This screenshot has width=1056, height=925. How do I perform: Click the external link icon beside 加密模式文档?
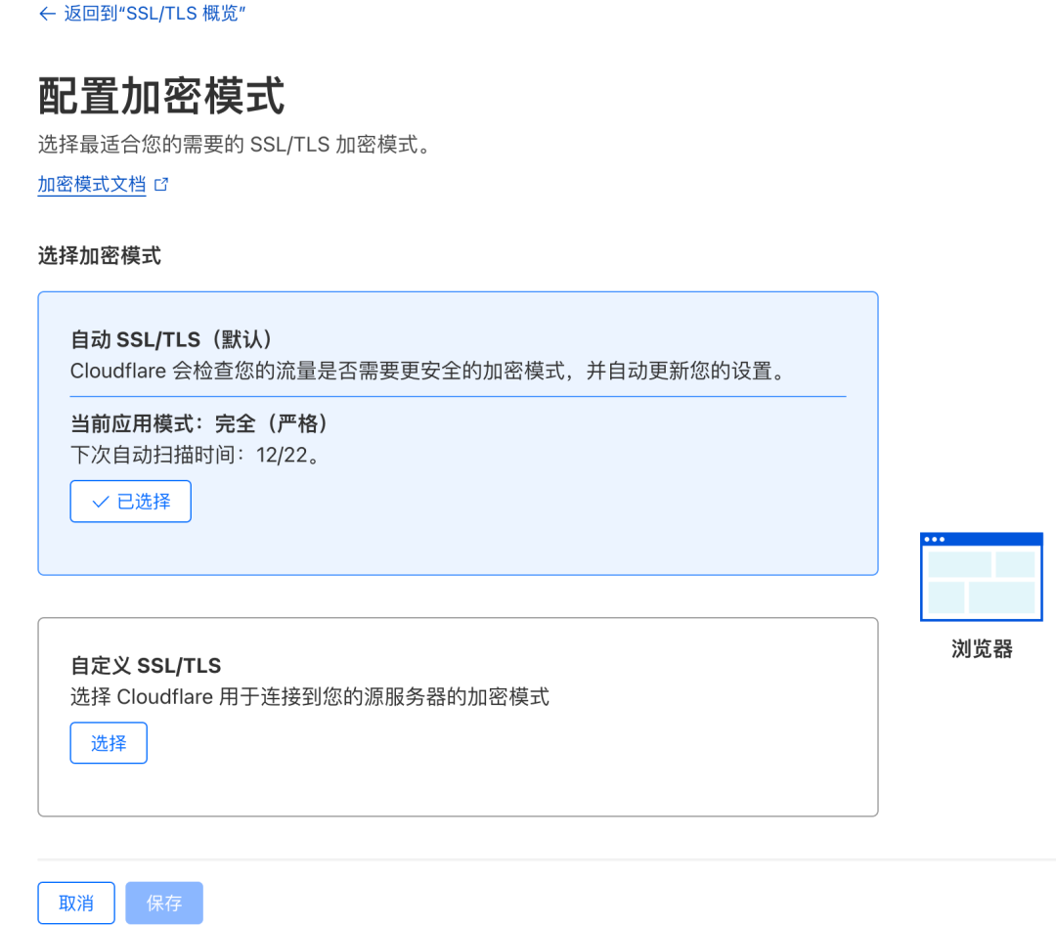coord(161,184)
